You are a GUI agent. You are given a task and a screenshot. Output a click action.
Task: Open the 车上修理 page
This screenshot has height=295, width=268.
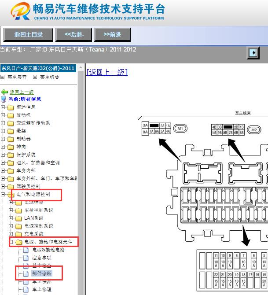pos(42,289)
